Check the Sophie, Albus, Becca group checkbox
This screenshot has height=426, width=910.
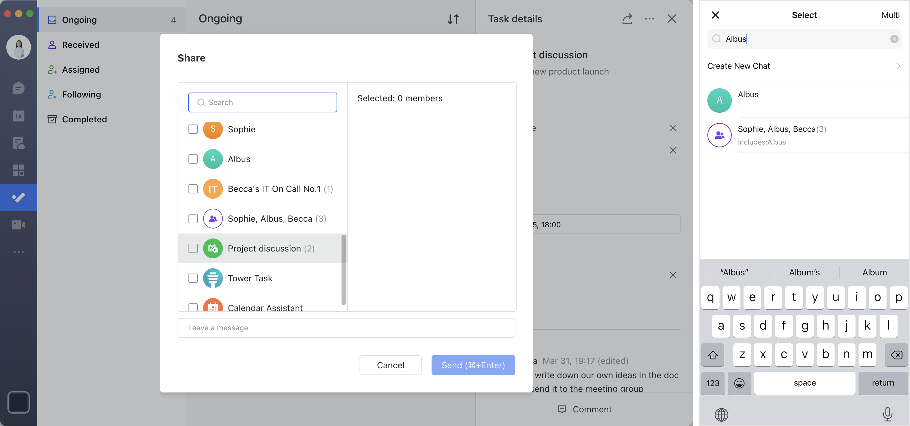[193, 219]
